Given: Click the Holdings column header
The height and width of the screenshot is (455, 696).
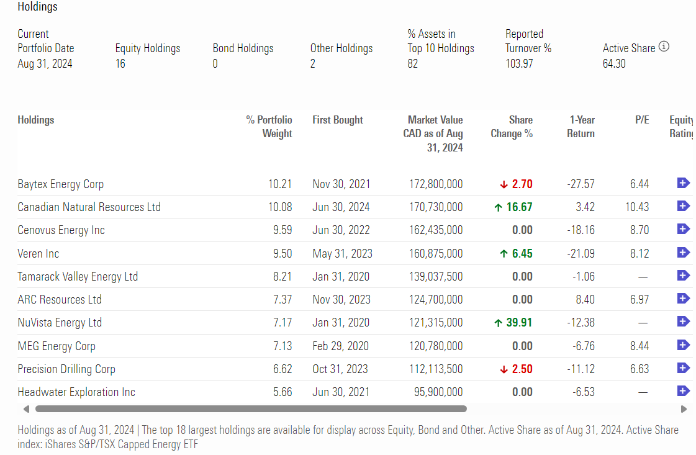Looking at the screenshot, I should click(36, 120).
